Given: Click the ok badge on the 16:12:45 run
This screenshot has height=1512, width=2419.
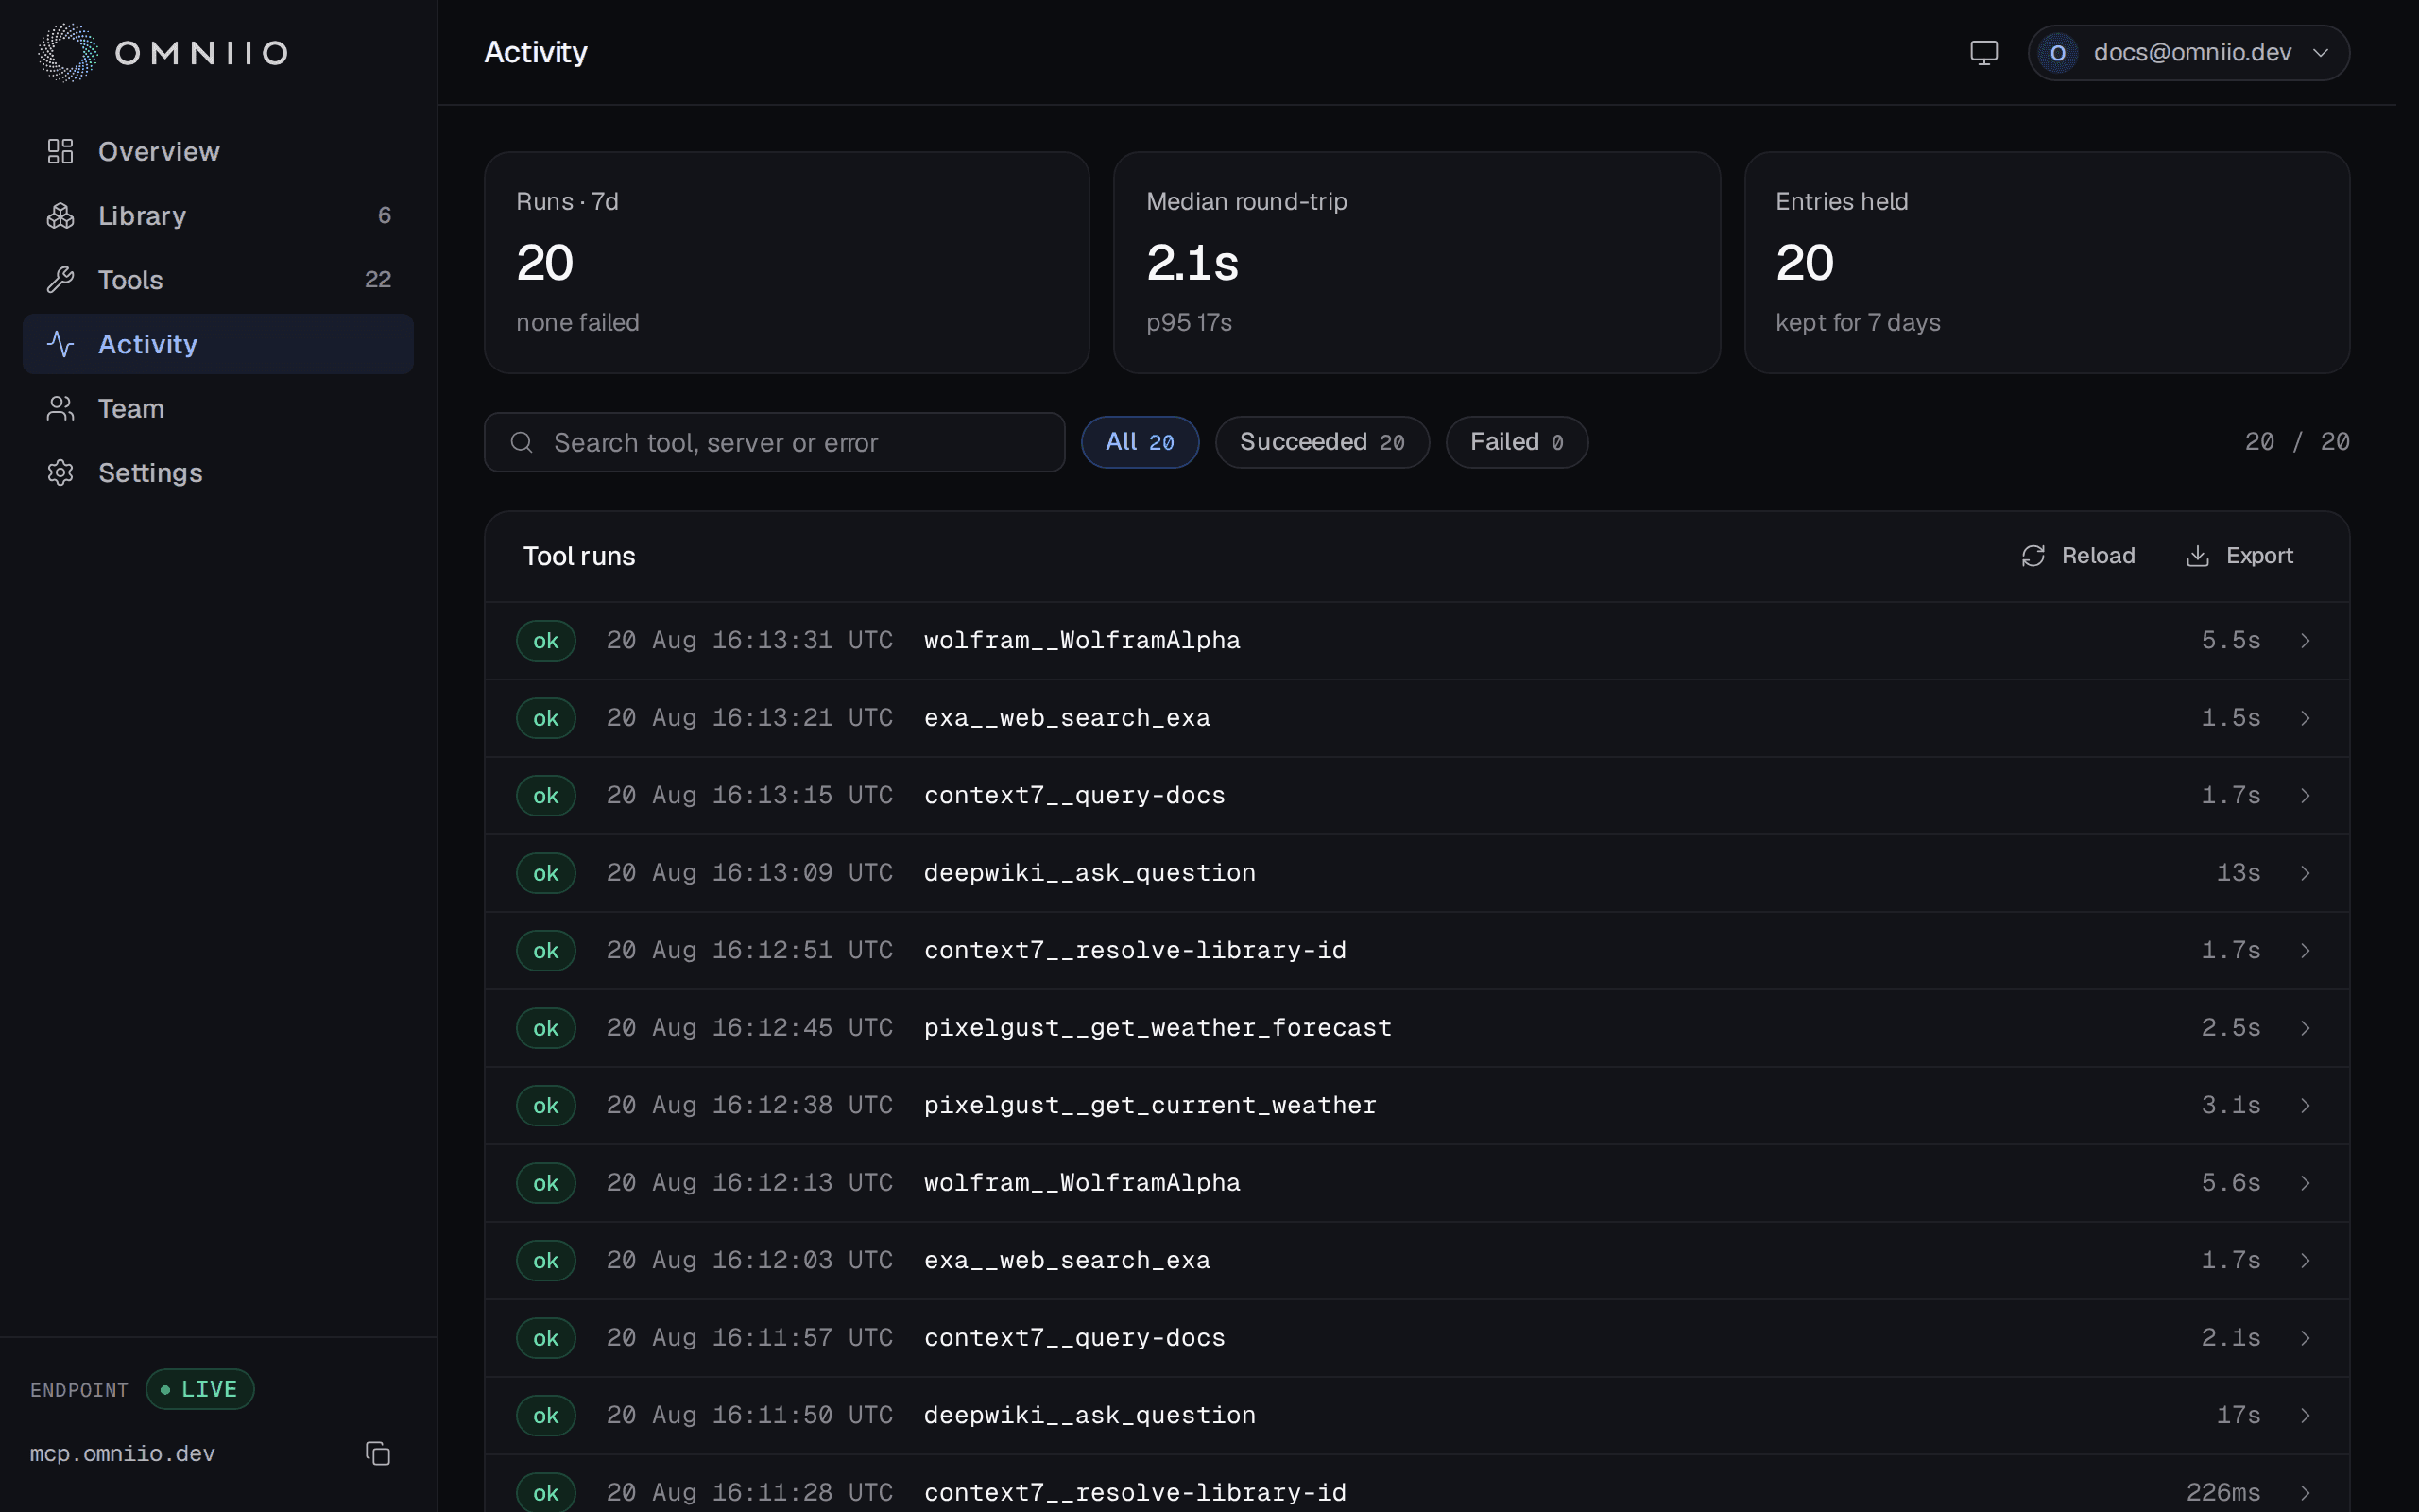Looking at the screenshot, I should click(x=546, y=1028).
